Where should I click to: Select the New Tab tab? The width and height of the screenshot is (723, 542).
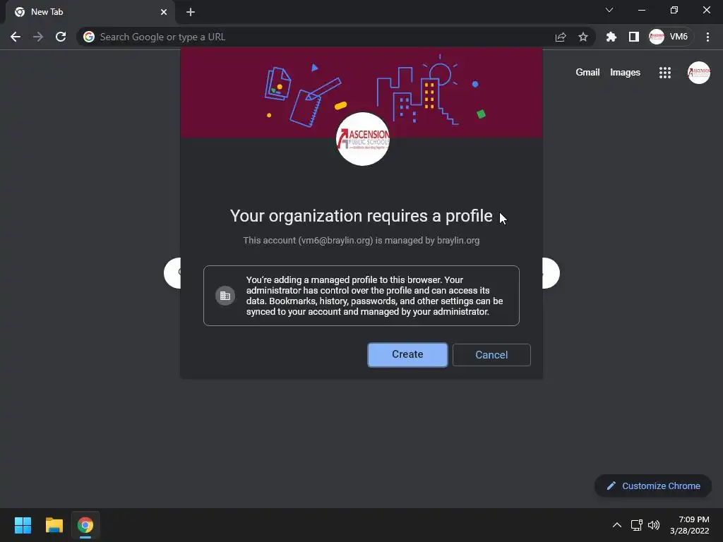coord(90,12)
